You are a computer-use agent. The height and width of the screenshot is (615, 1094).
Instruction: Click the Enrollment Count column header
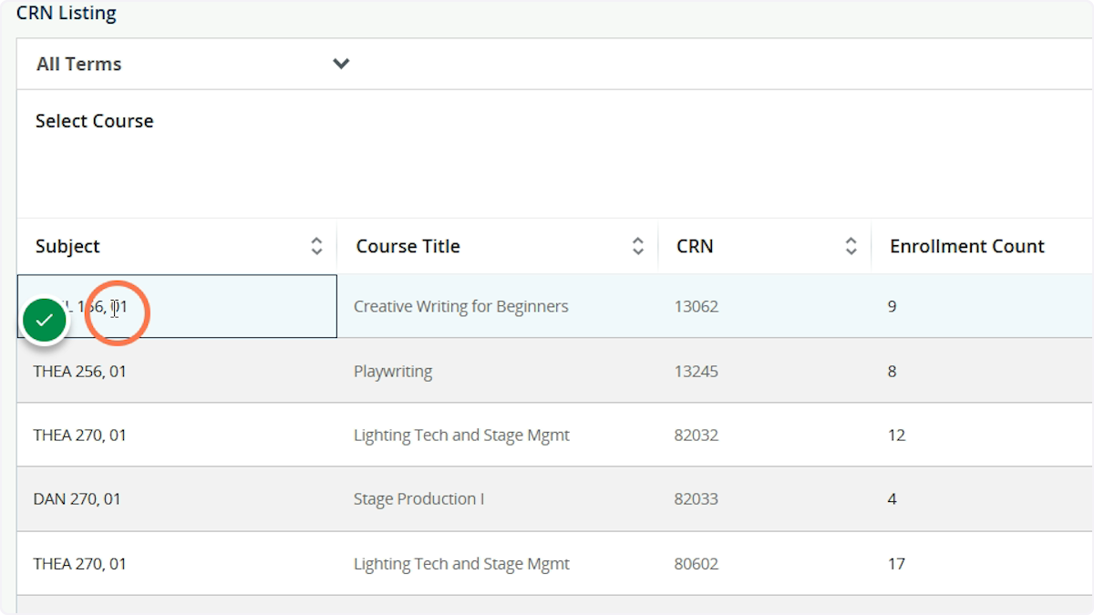[966, 246]
